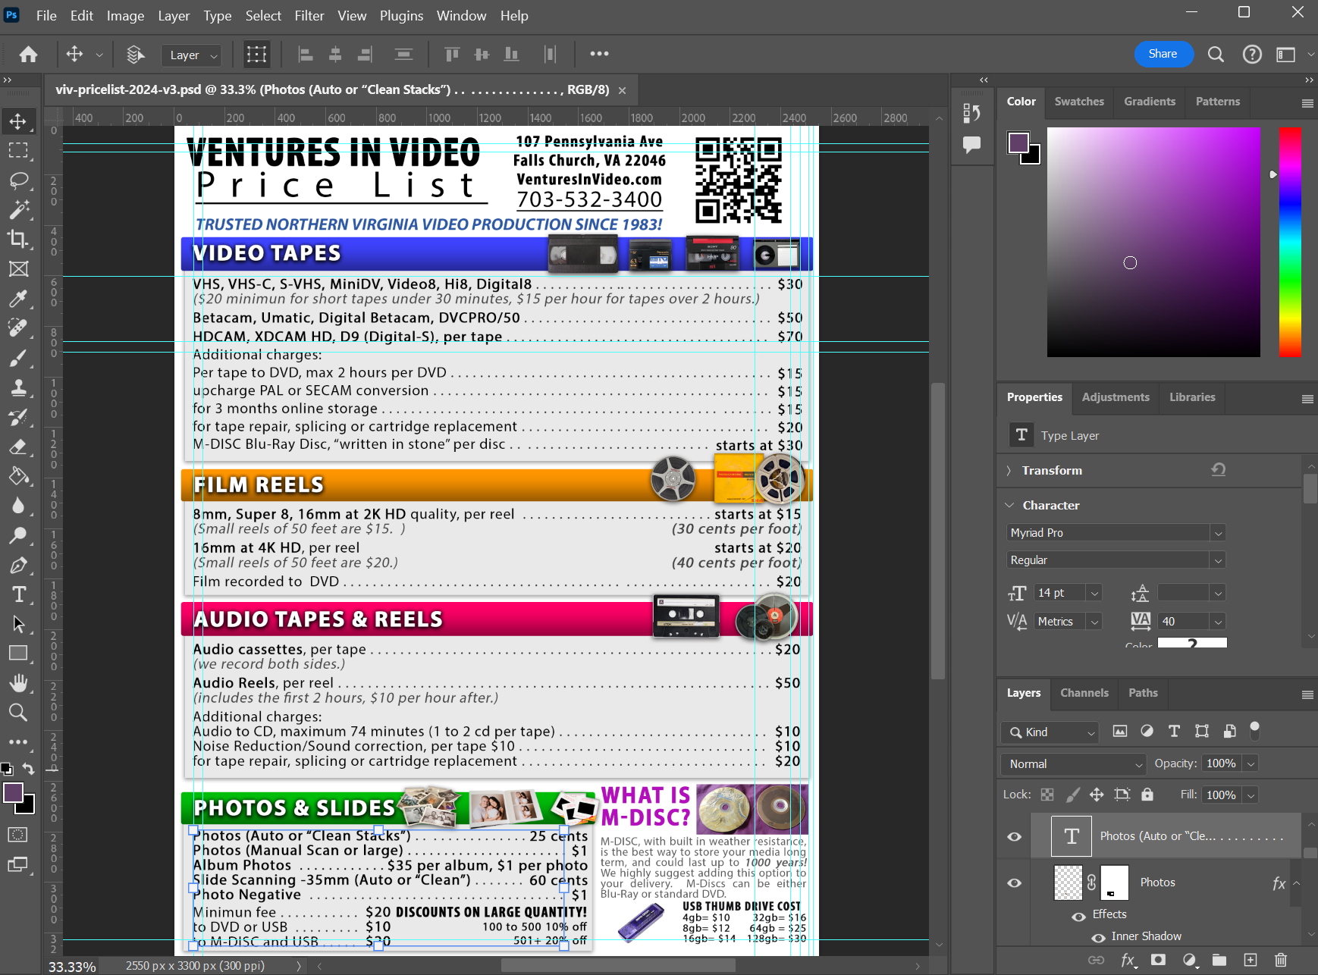1318x975 pixels.
Task: Select the Magic Wand tool
Action: tap(18, 209)
